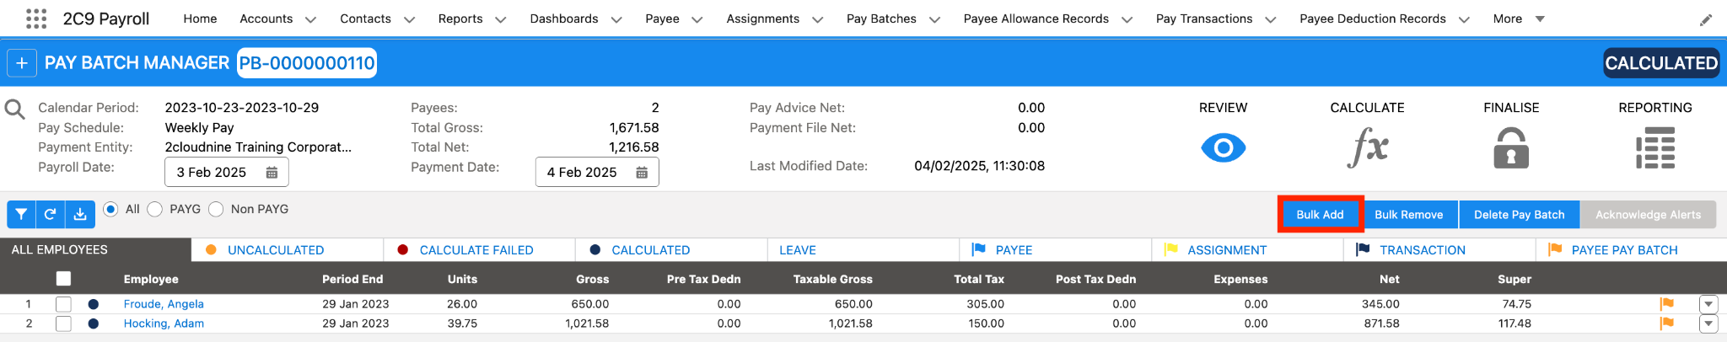This screenshot has width=1727, height=342.
Task: Run Calculate with the fx icon
Action: coord(1367,148)
